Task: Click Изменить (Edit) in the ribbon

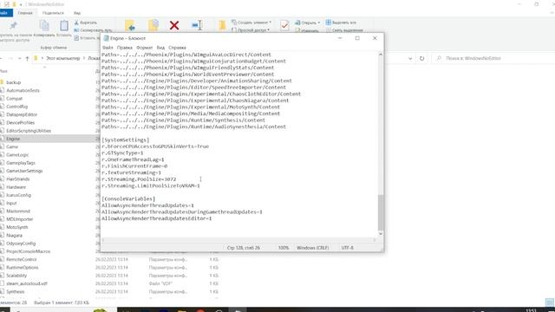Action: pos(307,30)
